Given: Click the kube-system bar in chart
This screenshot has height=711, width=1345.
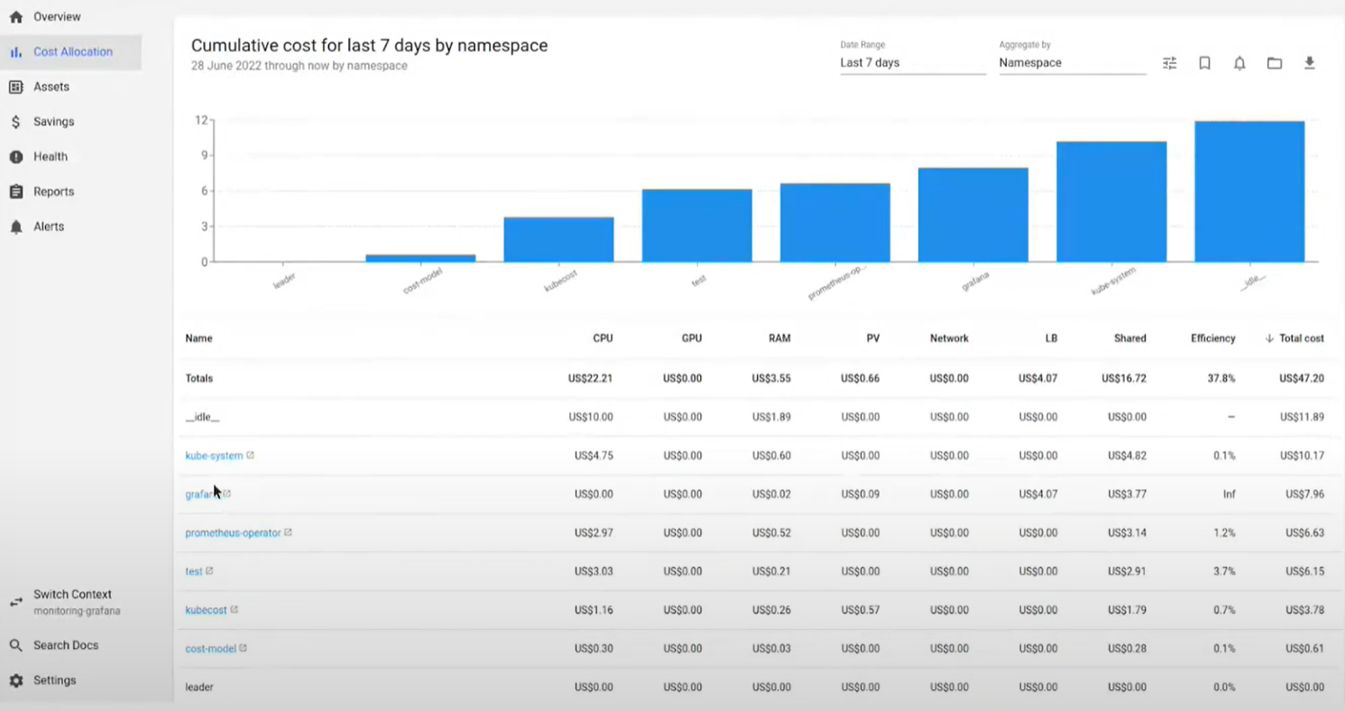Looking at the screenshot, I should coord(1110,201).
